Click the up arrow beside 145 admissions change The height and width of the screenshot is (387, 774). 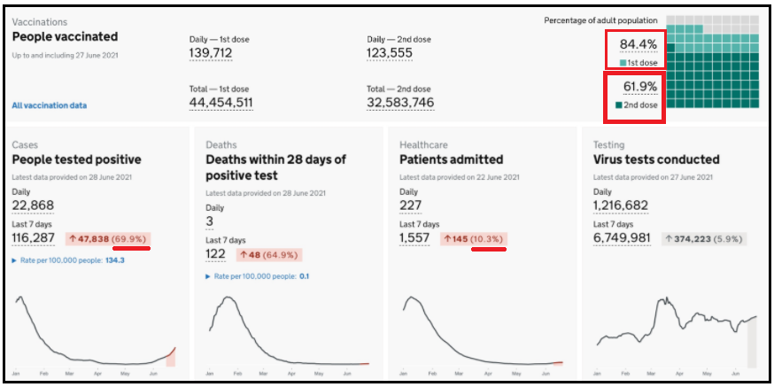point(448,239)
